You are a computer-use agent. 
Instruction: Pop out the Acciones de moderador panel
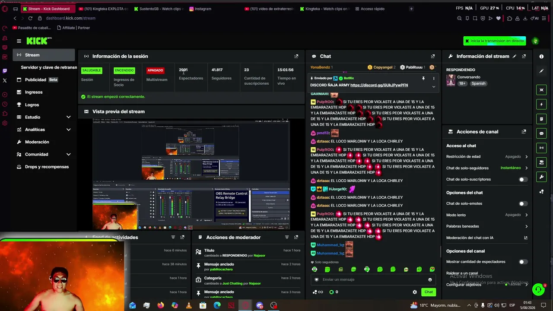click(296, 237)
